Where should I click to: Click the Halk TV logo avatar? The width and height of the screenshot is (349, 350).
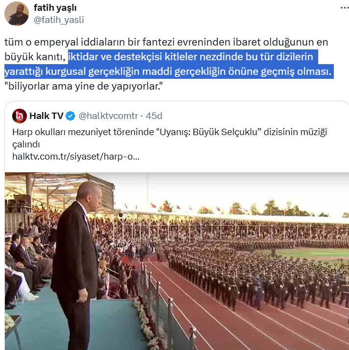pyautogui.click(x=20, y=116)
